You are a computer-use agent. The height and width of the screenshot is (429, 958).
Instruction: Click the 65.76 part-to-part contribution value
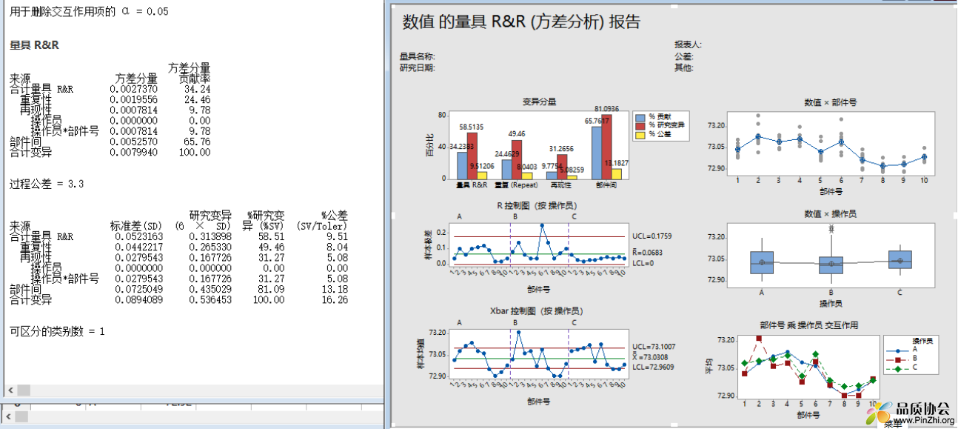click(x=197, y=142)
